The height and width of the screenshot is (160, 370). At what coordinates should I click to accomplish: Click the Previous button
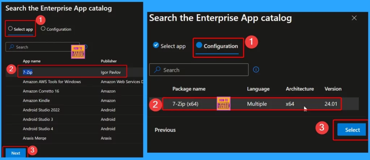coord(165,130)
